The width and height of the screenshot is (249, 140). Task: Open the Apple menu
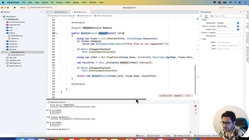(x=3, y=2)
